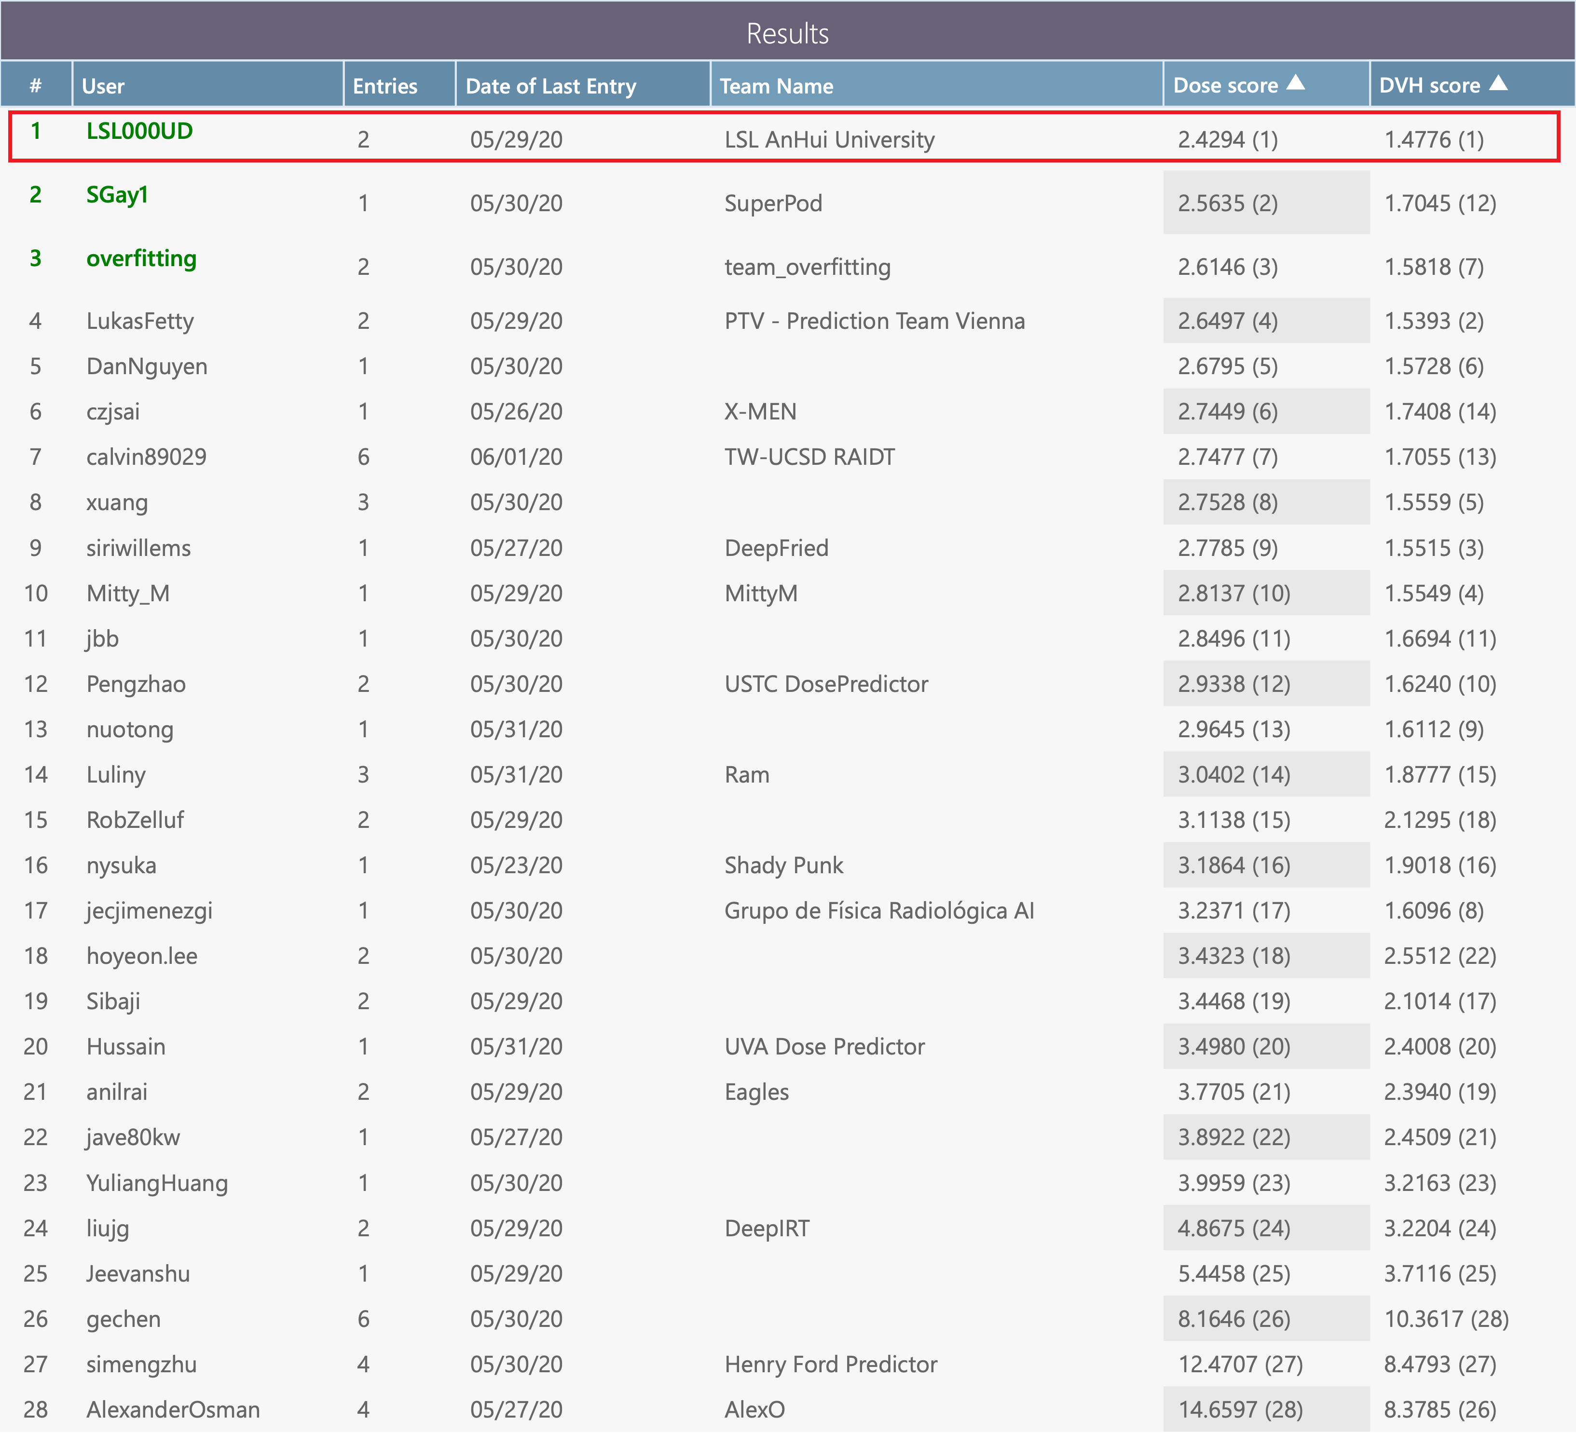Viewport: 1576px width, 1433px height.
Task: Click the PTV - Prediction Team Vienna cell
Action: coord(874,321)
